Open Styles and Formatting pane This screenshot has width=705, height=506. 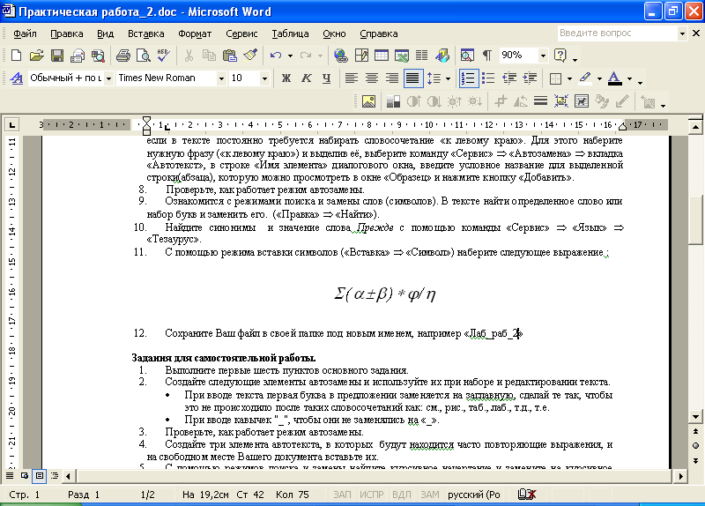[x=17, y=78]
